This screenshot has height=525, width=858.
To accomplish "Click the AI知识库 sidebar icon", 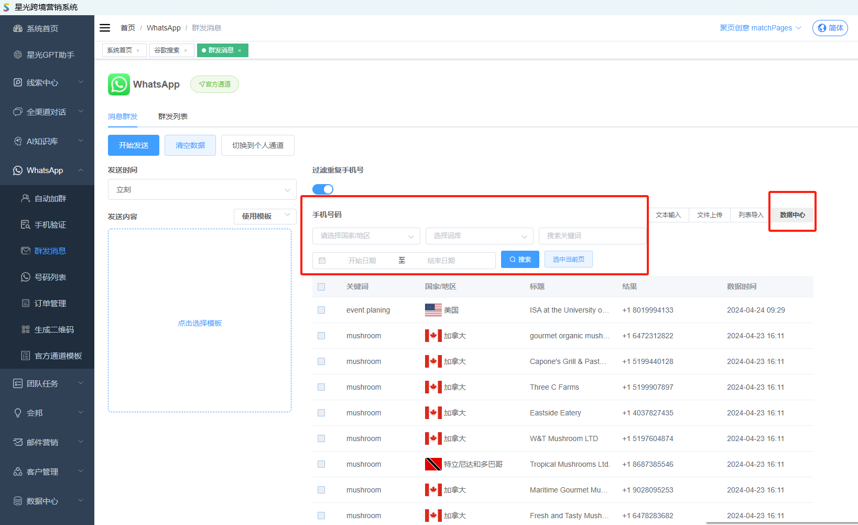I will (x=18, y=141).
